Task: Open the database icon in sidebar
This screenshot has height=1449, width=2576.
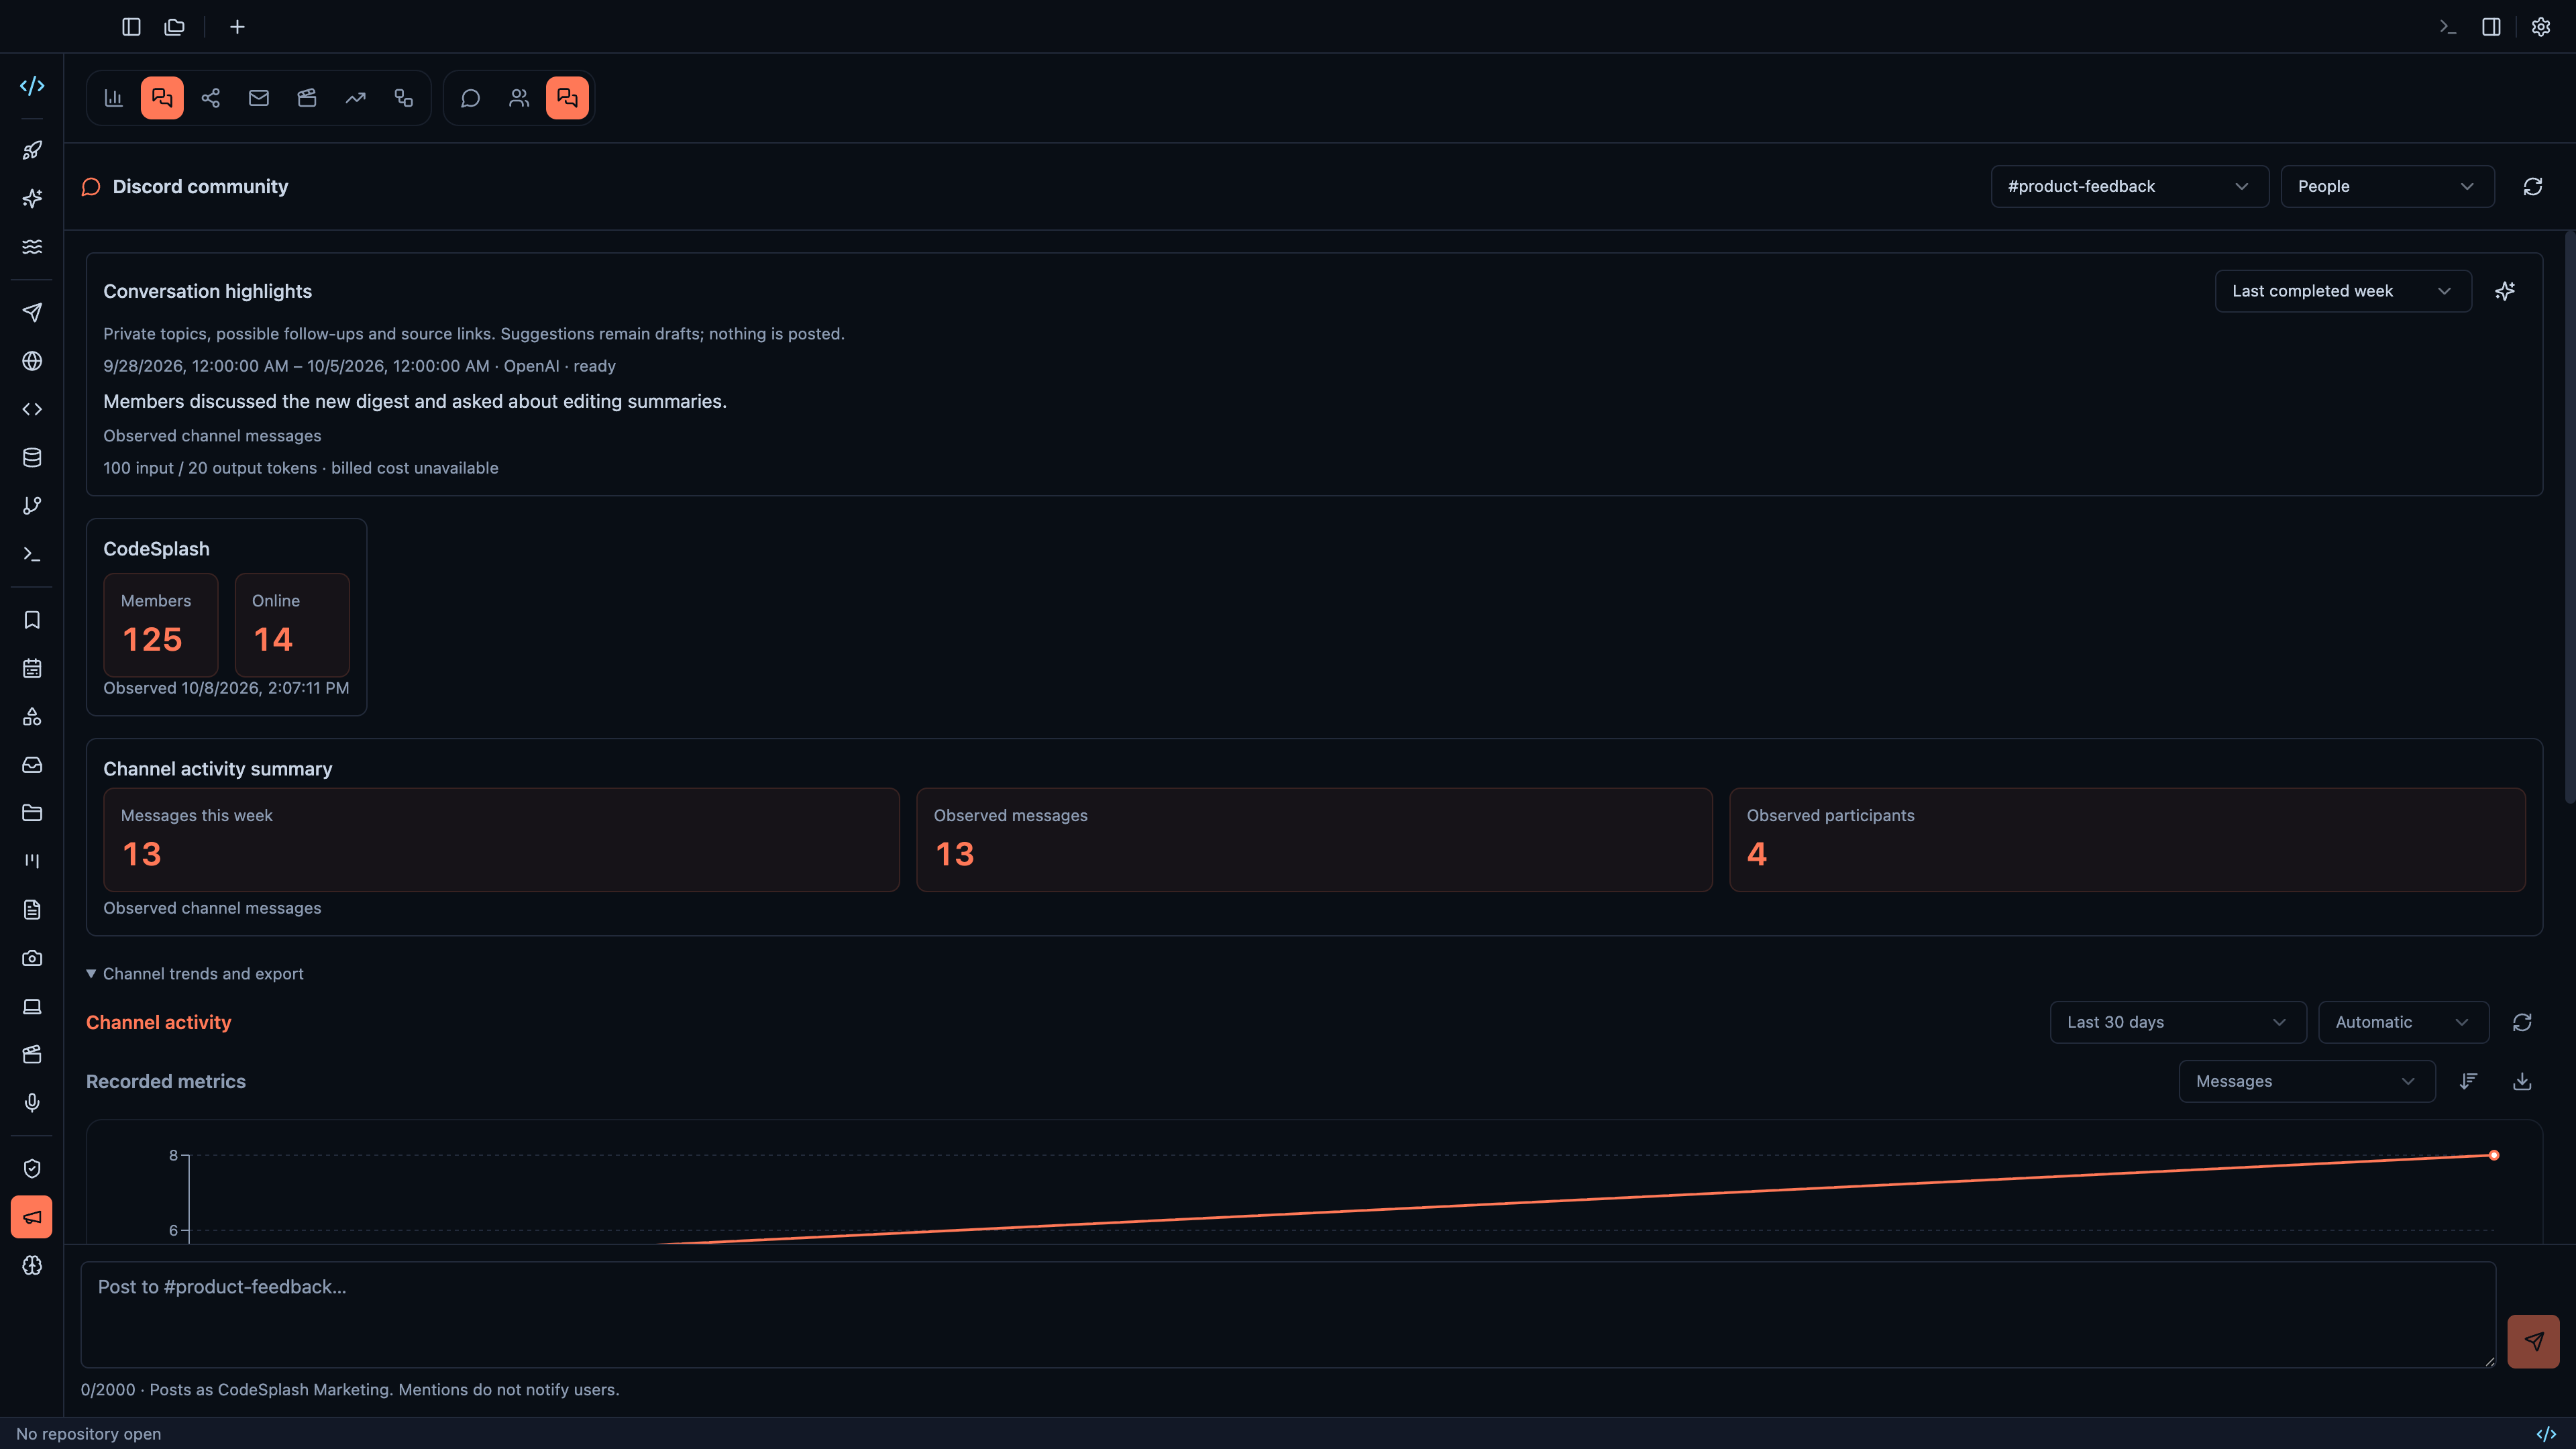Action: pos(32,458)
